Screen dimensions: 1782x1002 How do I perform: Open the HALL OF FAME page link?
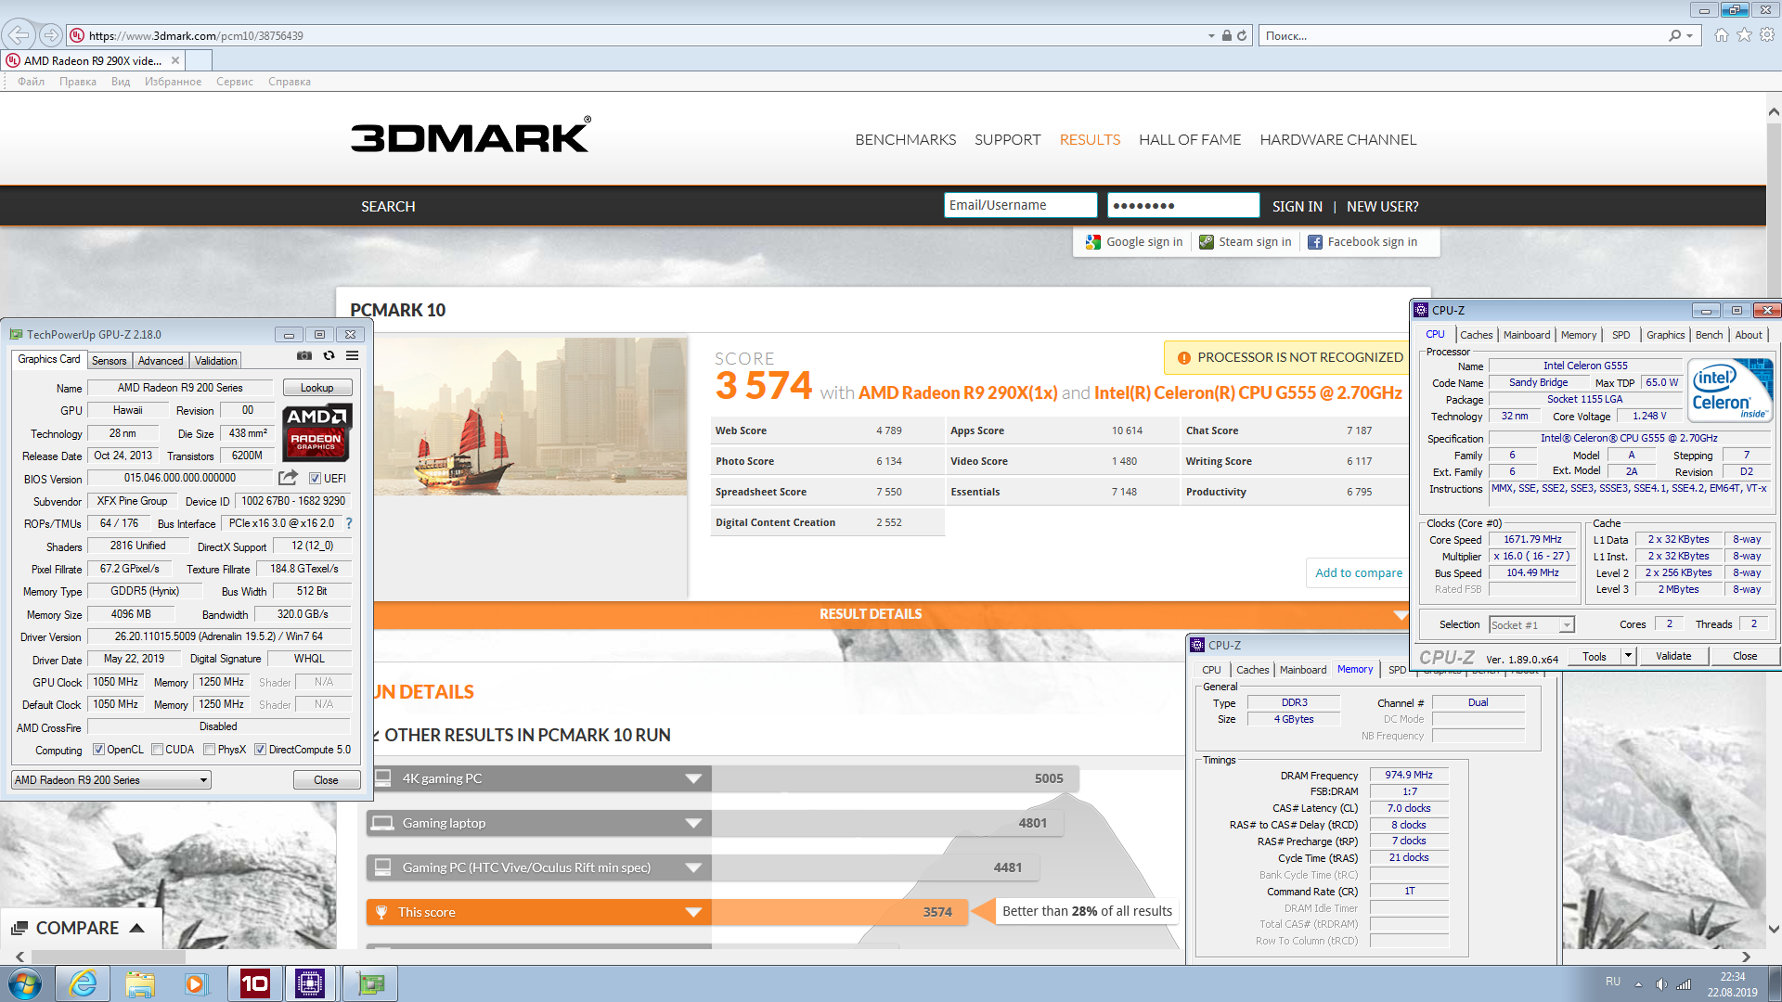[x=1190, y=140]
